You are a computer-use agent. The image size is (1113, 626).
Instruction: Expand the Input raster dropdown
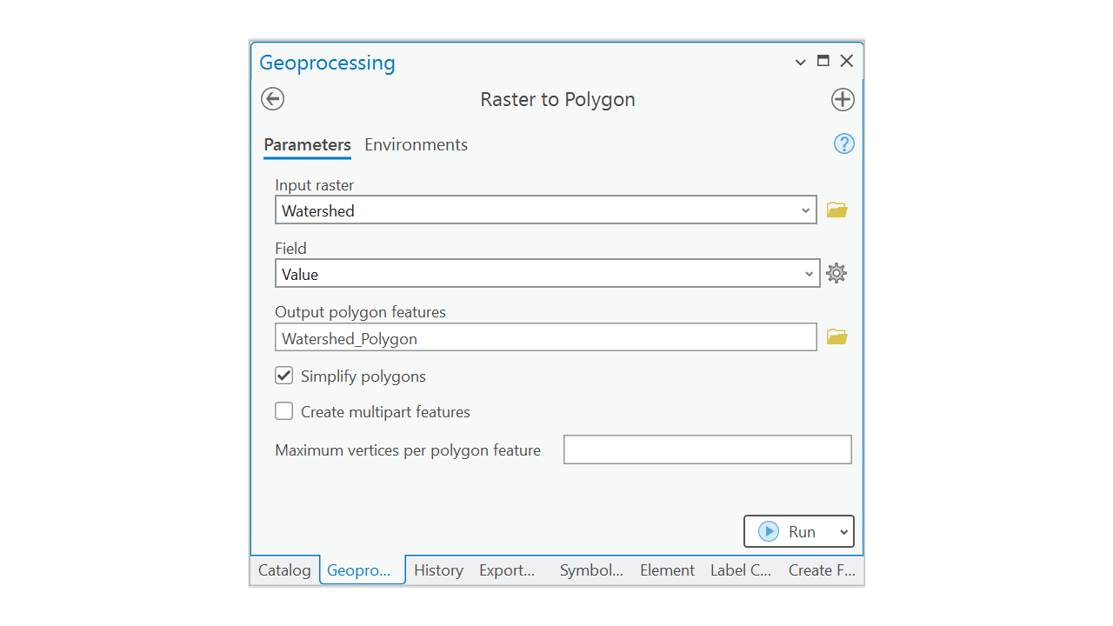tap(805, 210)
